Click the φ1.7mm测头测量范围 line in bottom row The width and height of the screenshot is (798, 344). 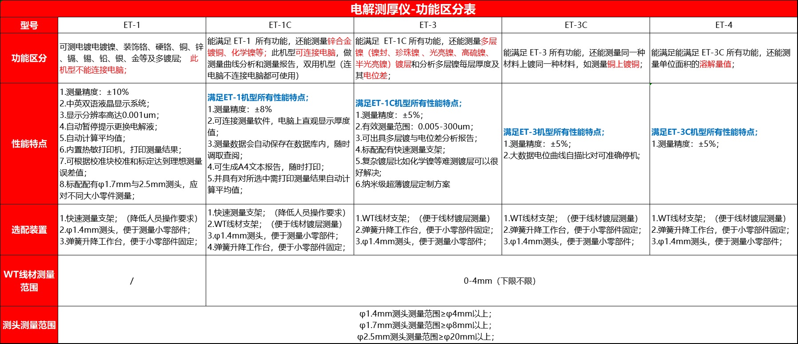pyautogui.click(x=426, y=325)
